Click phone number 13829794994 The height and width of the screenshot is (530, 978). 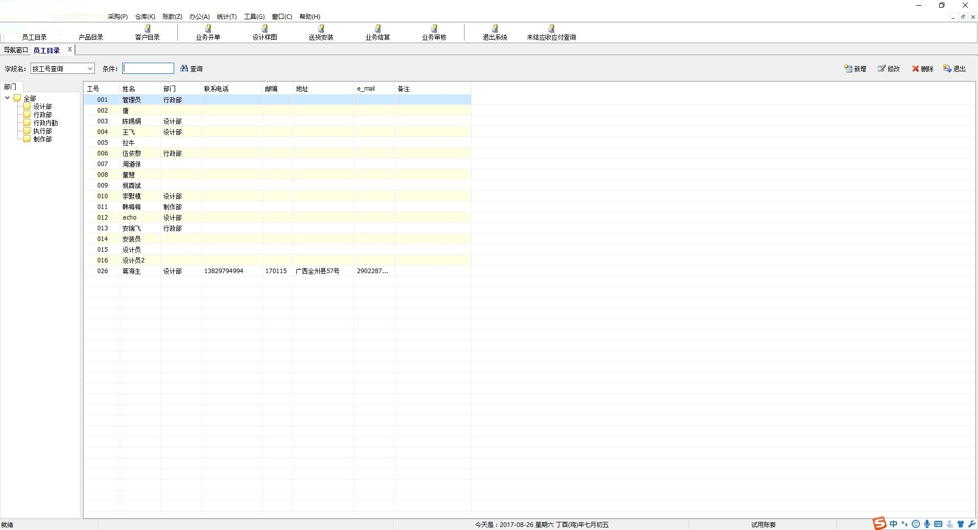224,271
